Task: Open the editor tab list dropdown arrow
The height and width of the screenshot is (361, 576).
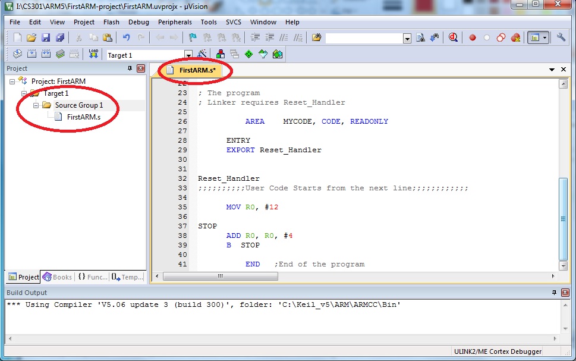Action: click(x=552, y=70)
